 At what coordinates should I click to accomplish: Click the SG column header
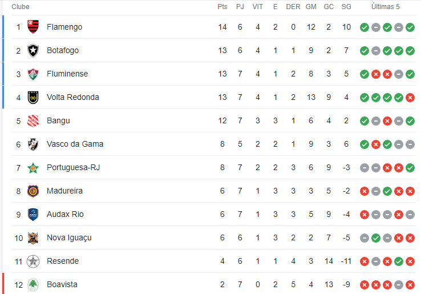(x=346, y=7)
